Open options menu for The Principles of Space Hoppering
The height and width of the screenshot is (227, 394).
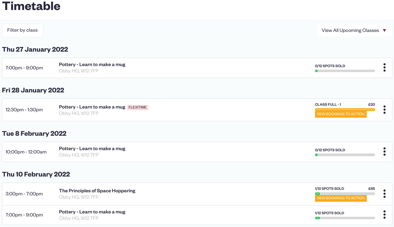[384, 194]
